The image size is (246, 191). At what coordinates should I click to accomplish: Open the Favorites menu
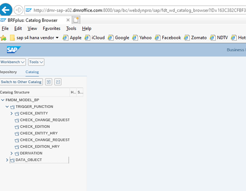51,28
